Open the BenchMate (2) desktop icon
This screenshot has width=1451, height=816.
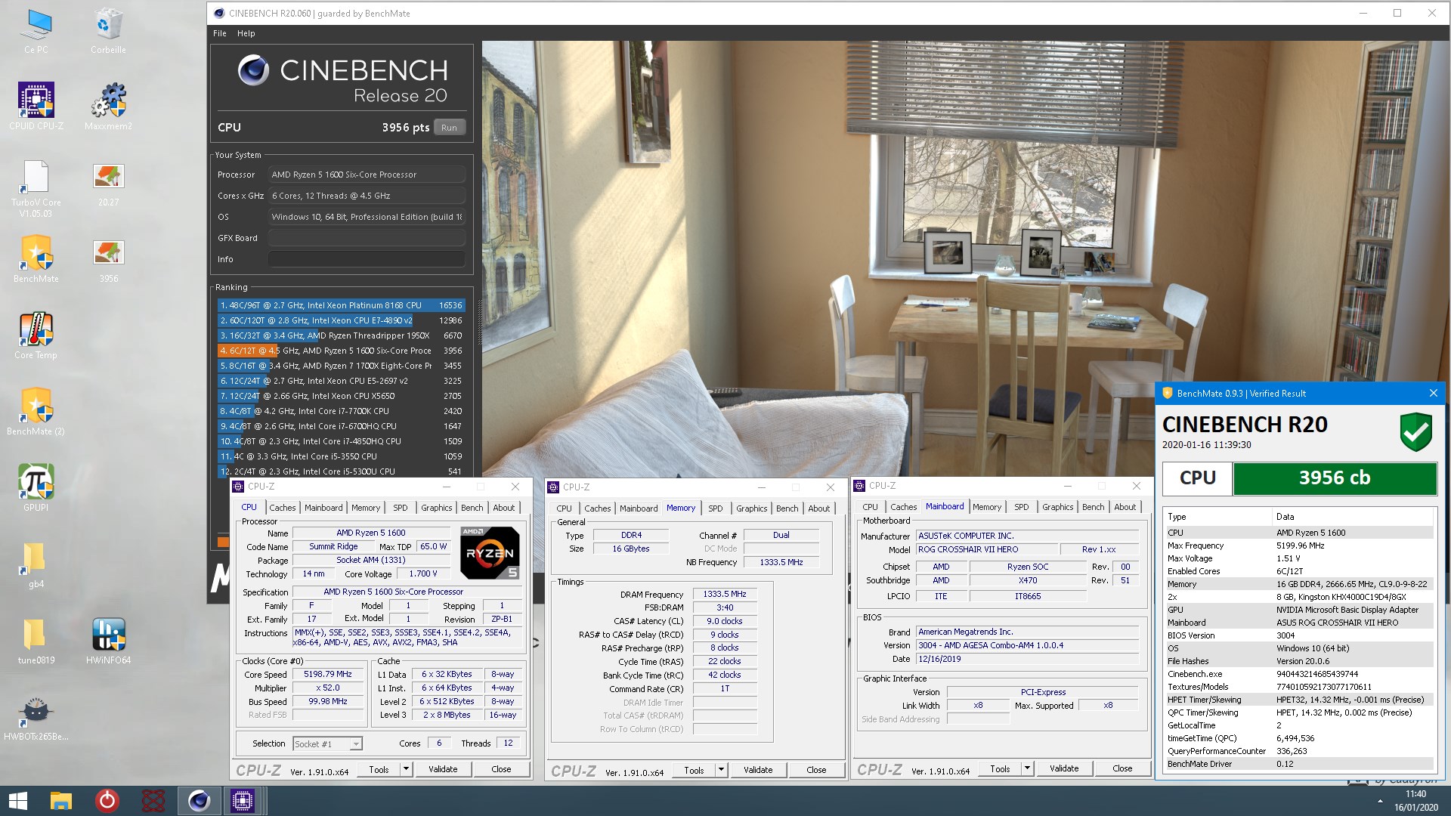coord(36,412)
